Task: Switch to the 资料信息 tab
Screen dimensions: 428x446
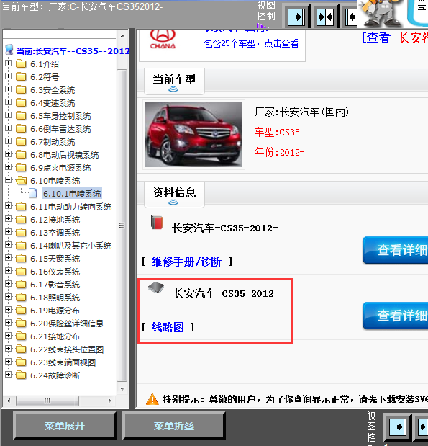Action: 174,195
